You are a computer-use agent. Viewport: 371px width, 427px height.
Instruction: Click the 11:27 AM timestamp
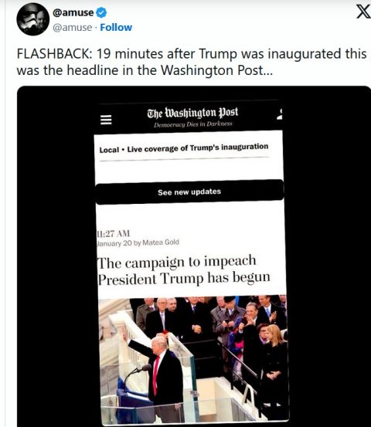pyautogui.click(x=114, y=234)
